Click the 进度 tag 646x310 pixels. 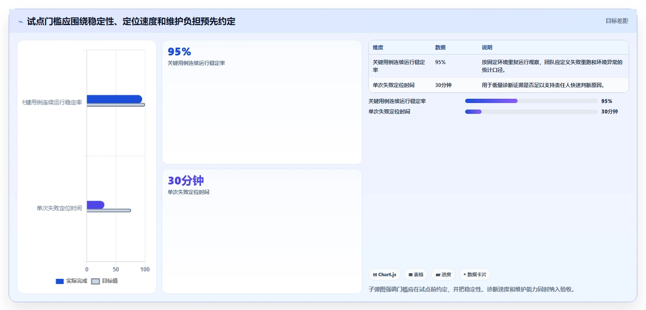pos(443,274)
